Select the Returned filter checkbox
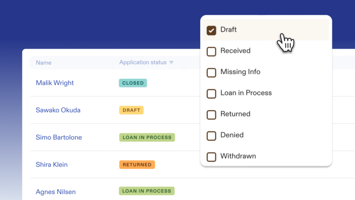This screenshot has height=200, width=355. [x=211, y=115]
